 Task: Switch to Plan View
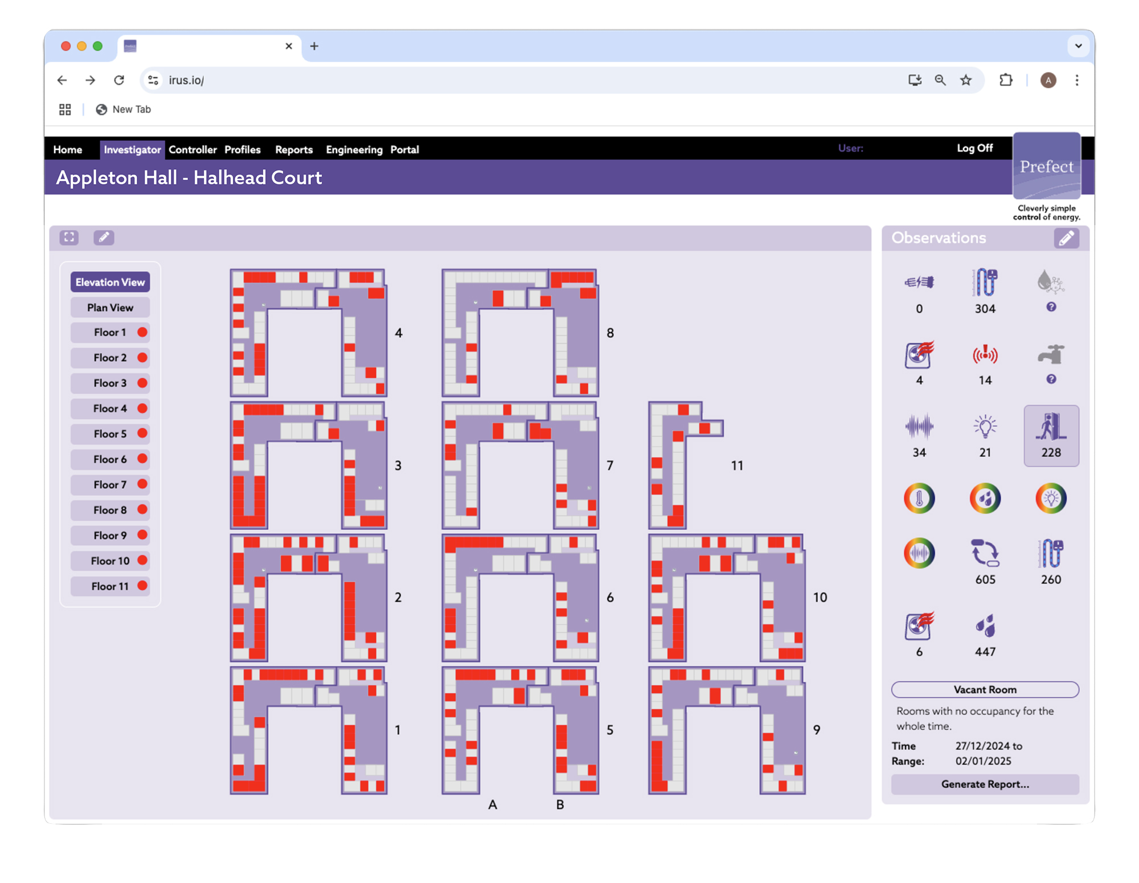coord(110,308)
